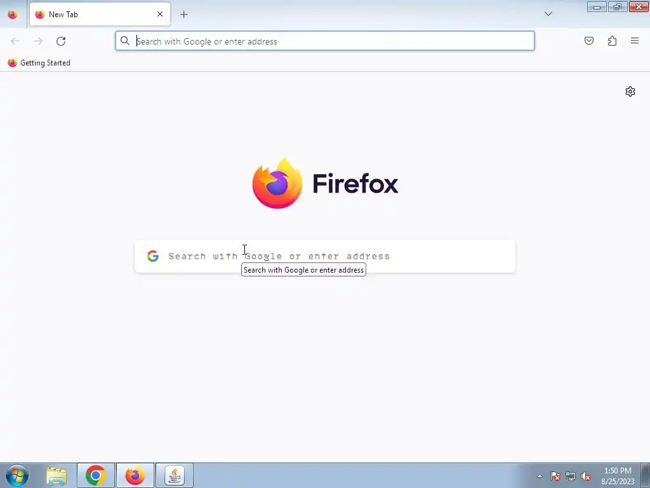The width and height of the screenshot is (650, 488).
Task: Click the muted volume tray icon
Action: pyautogui.click(x=586, y=476)
